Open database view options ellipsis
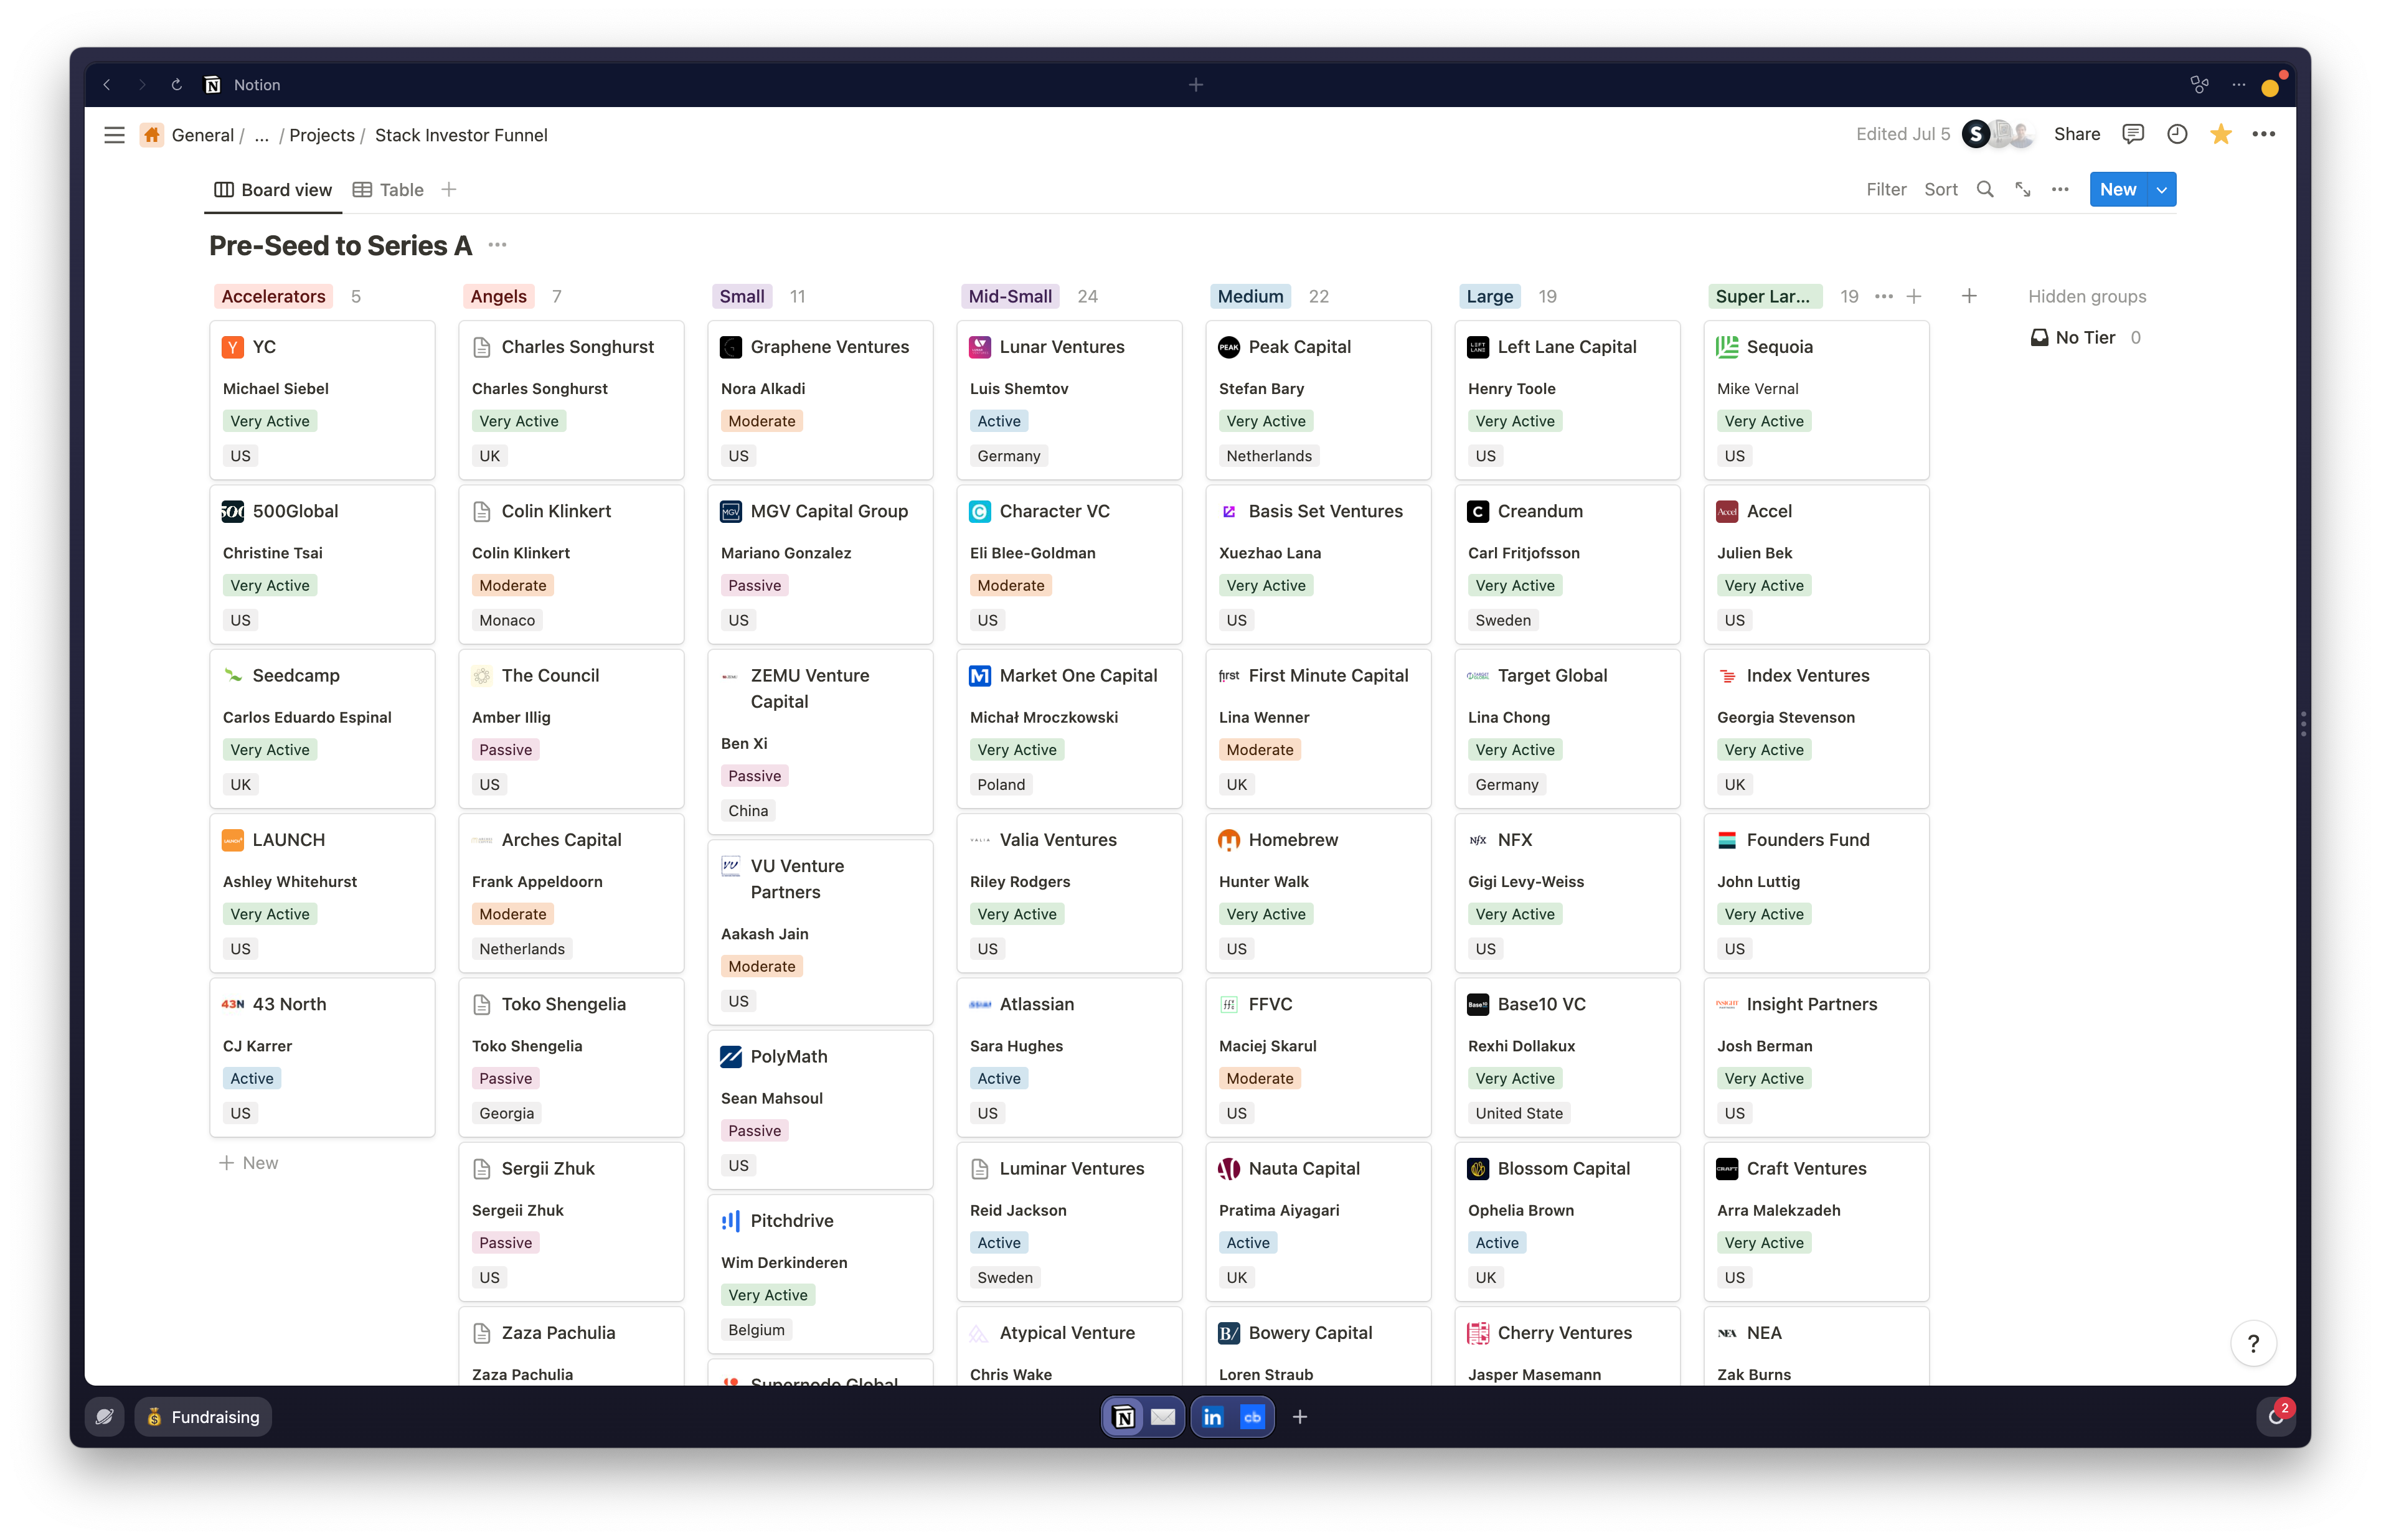Image resolution: width=2381 pixels, height=1540 pixels. pyautogui.click(x=2060, y=189)
